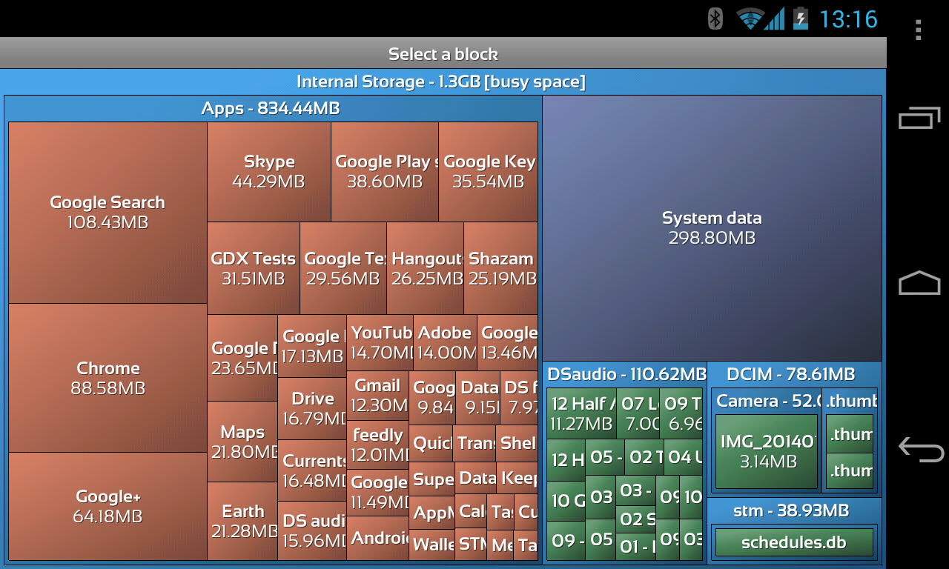Viewport: 949px width, 569px height.
Task: Open the recent apps switcher
Action: [x=919, y=119]
